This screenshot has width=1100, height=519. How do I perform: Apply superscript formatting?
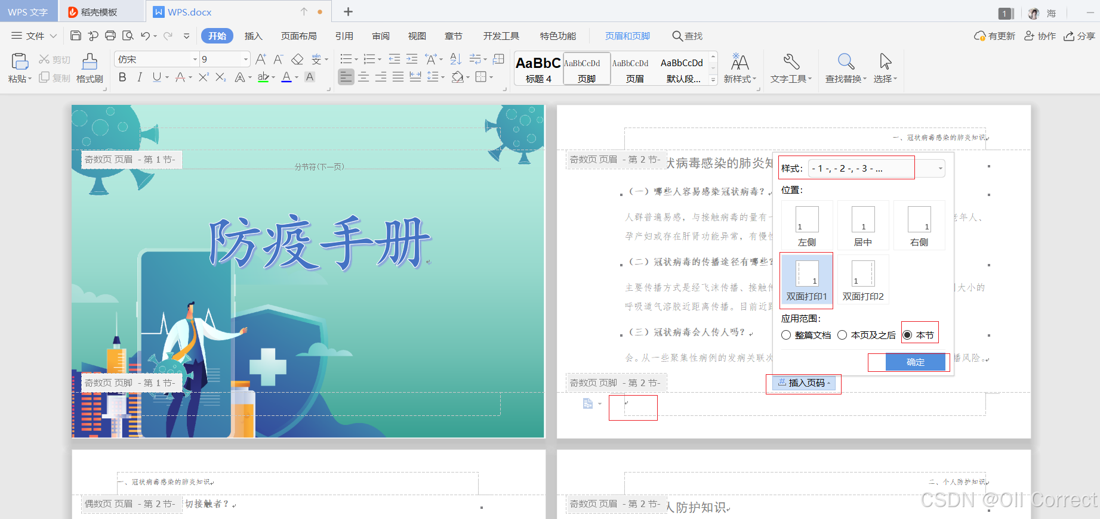(x=204, y=77)
